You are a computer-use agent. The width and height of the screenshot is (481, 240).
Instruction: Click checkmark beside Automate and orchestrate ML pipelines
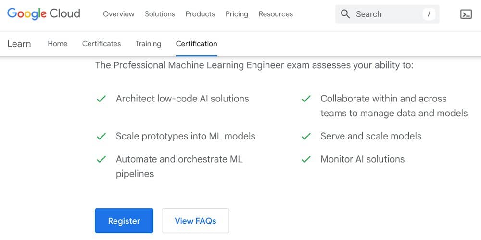(101, 159)
